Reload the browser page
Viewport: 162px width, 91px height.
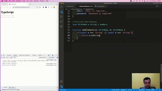click(7, 7)
